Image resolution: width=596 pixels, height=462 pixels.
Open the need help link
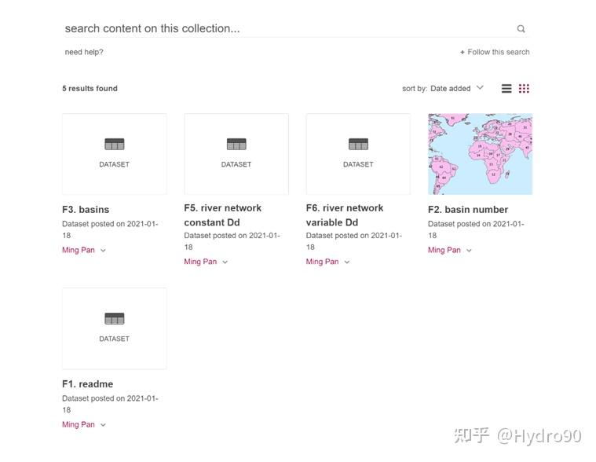[84, 53]
